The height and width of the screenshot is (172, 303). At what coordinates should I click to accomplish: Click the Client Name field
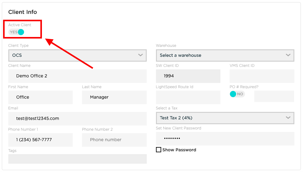pos(77,76)
